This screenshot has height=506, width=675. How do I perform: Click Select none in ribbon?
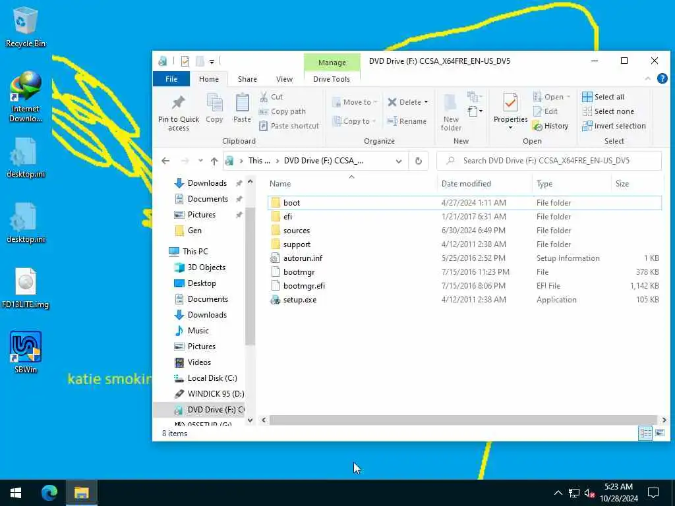(608, 111)
